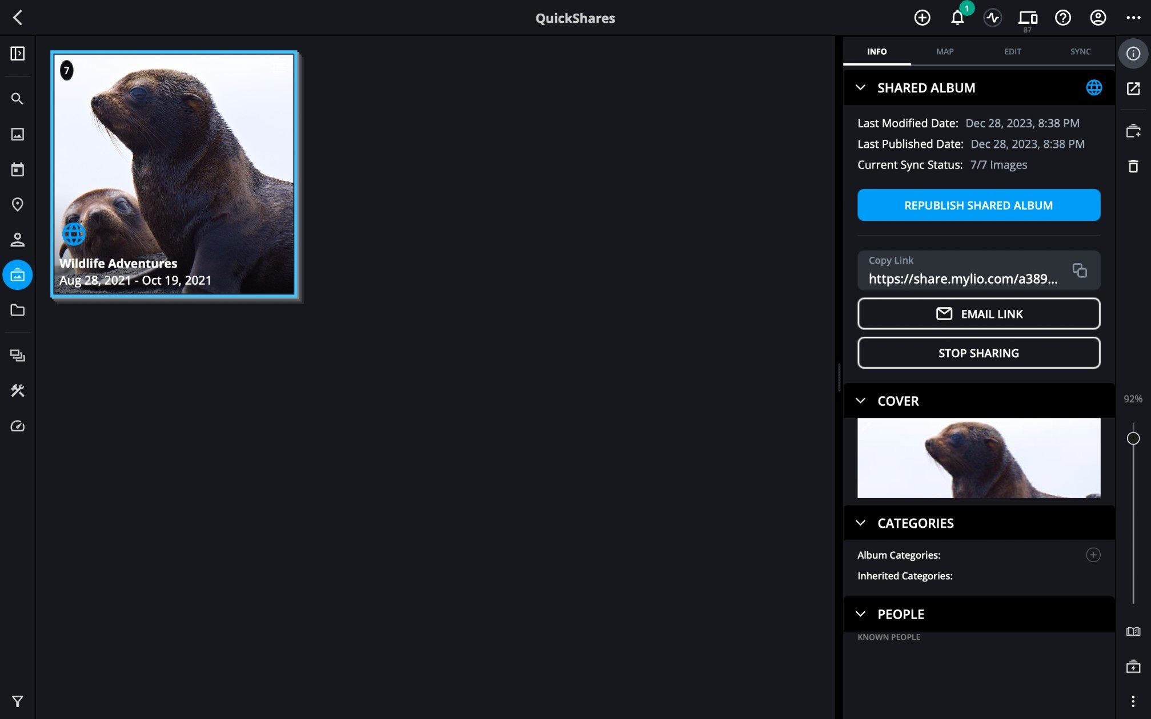1151x719 pixels.
Task: Toggle the info panel button
Action: (1133, 54)
